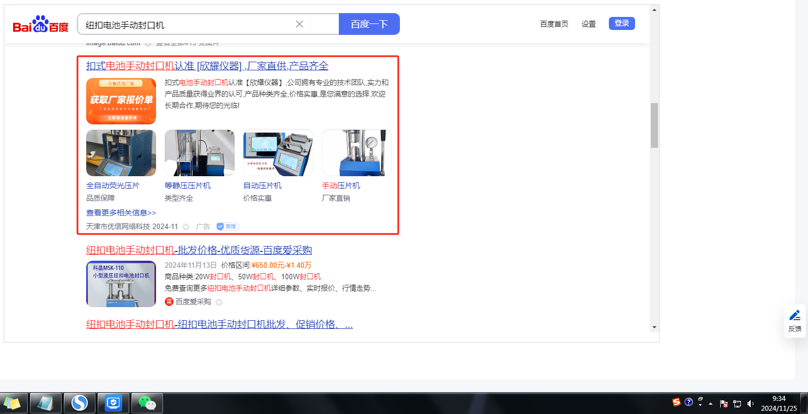
Task: Click the page scrollbar down arrow
Action: click(x=654, y=327)
